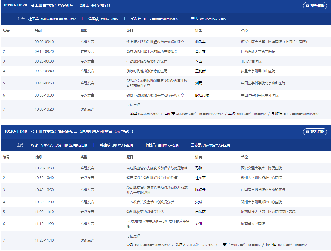Select host 贾浩 of 驻马店中心人民医院
The width and height of the screenshot is (331, 251).
tap(209, 19)
